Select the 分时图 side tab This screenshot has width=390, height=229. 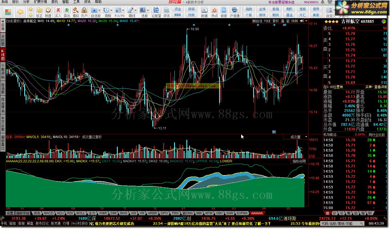click(x=3, y=40)
